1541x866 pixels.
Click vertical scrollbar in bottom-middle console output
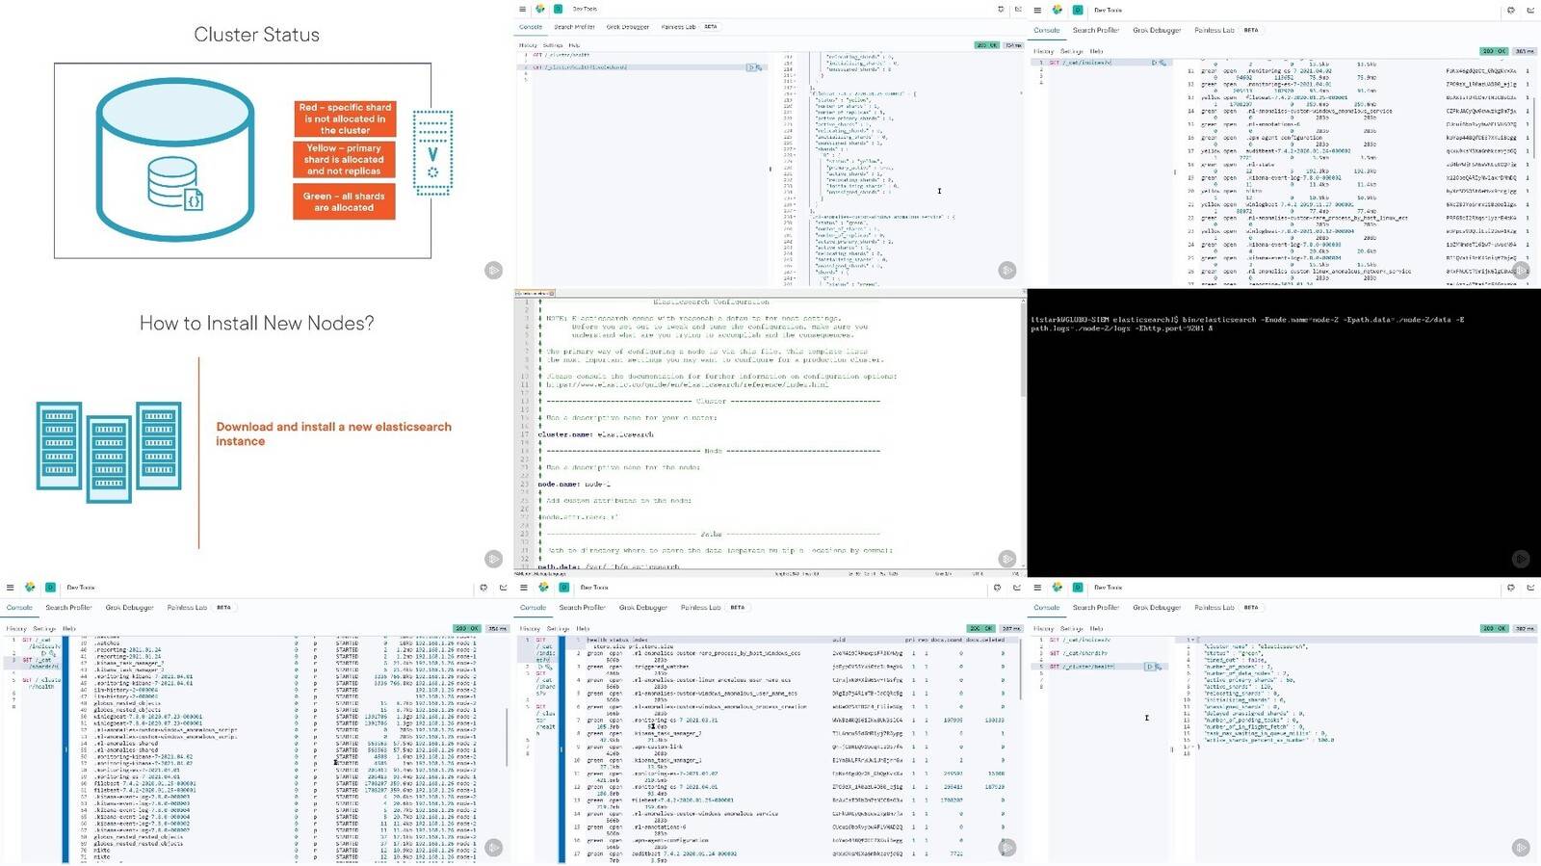[x=1021, y=671]
